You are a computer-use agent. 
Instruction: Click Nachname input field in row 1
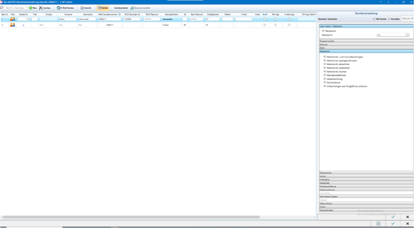tap(87, 19)
